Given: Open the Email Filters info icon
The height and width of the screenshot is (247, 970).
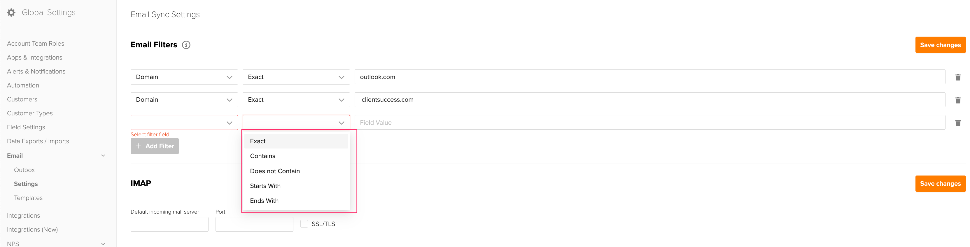Looking at the screenshot, I should pyautogui.click(x=186, y=45).
